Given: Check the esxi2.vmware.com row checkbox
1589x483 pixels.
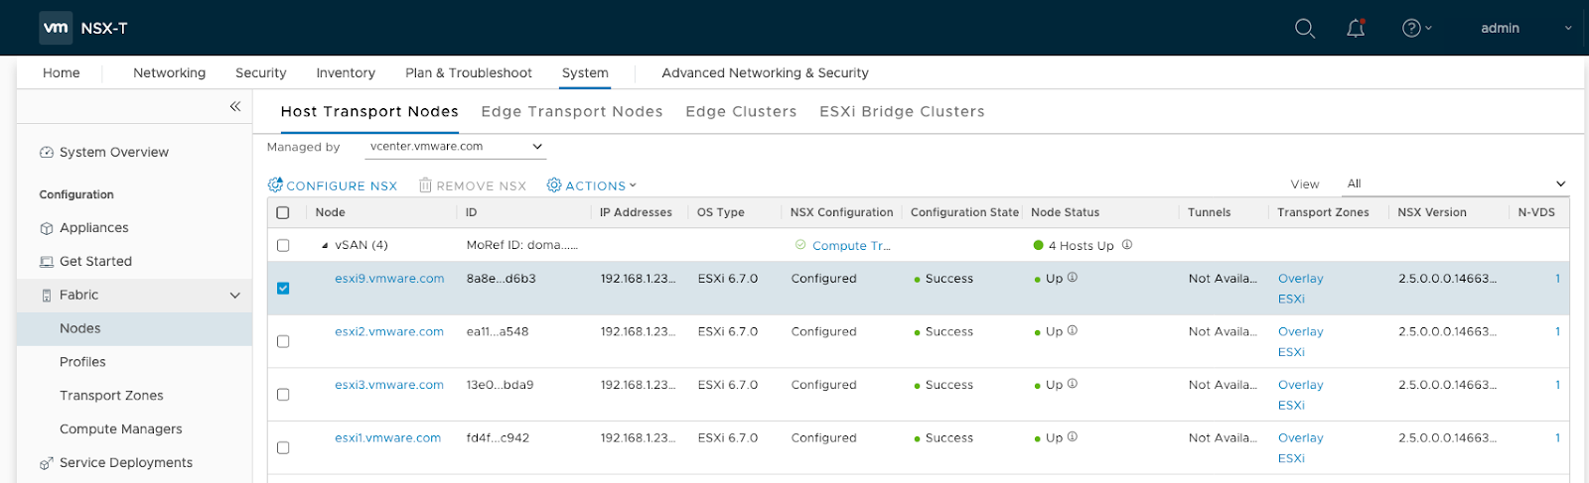Looking at the screenshot, I should pyautogui.click(x=283, y=341).
